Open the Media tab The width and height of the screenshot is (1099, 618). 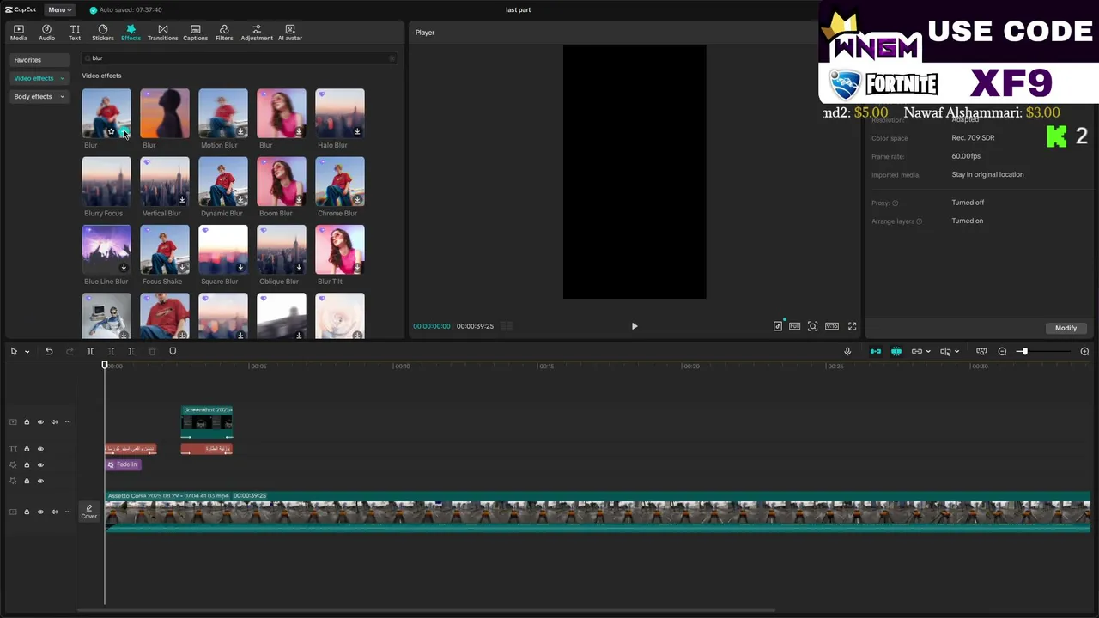click(x=18, y=33)
